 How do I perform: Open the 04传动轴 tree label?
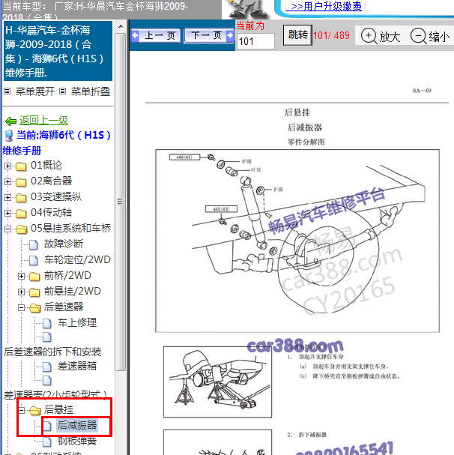tap(52, 212)
